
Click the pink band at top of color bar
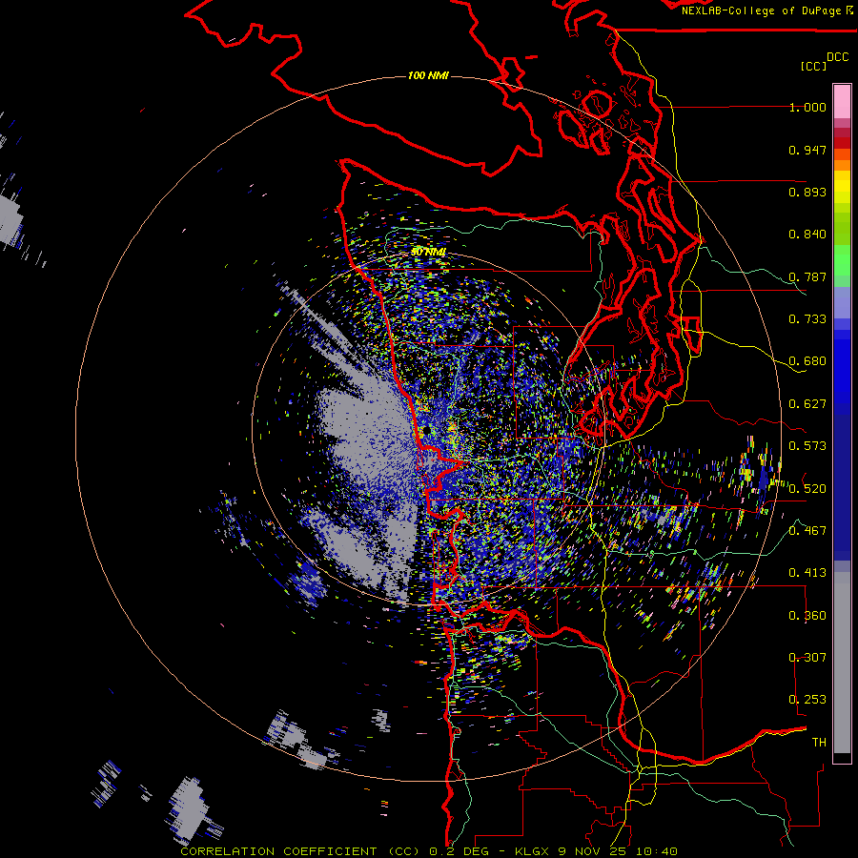842,102
